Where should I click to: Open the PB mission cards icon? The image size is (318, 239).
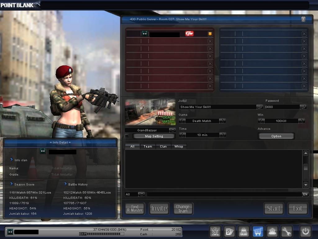[229, 231]
